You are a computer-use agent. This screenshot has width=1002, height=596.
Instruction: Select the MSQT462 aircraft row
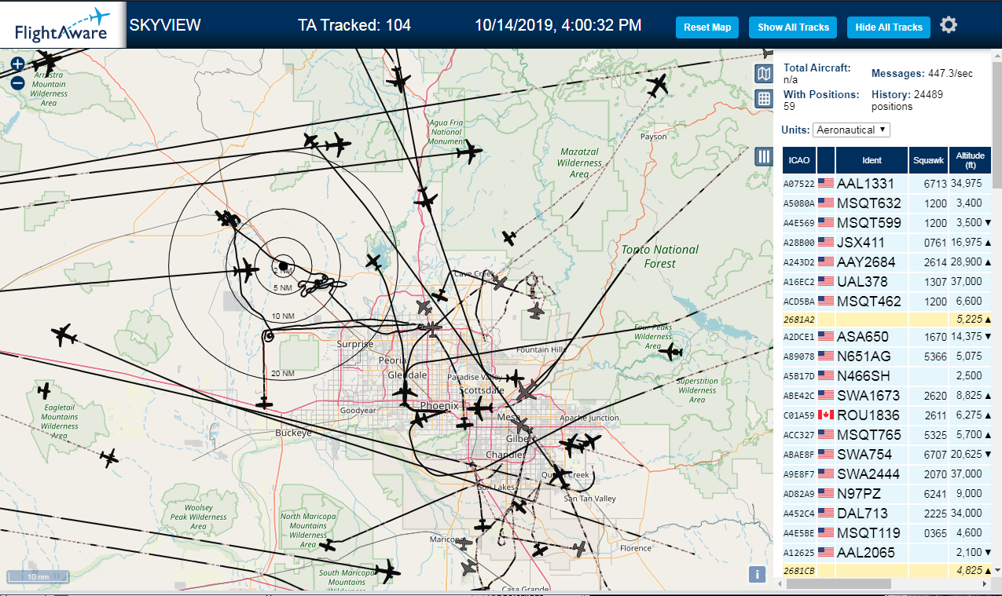coord(887,301)
